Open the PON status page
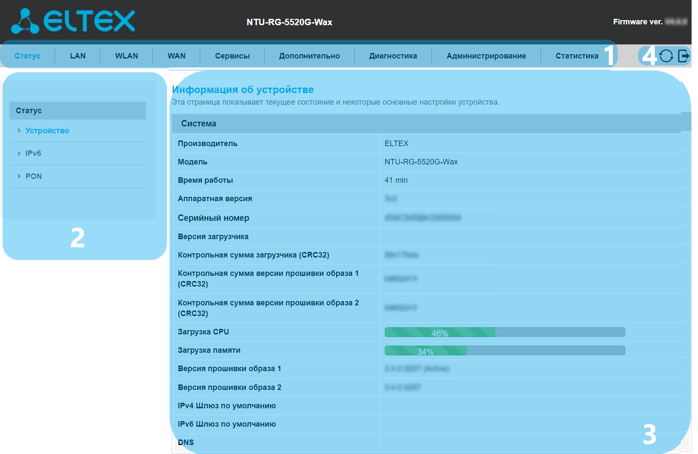This screenshot has height=454, width=698. coord(34,176)
